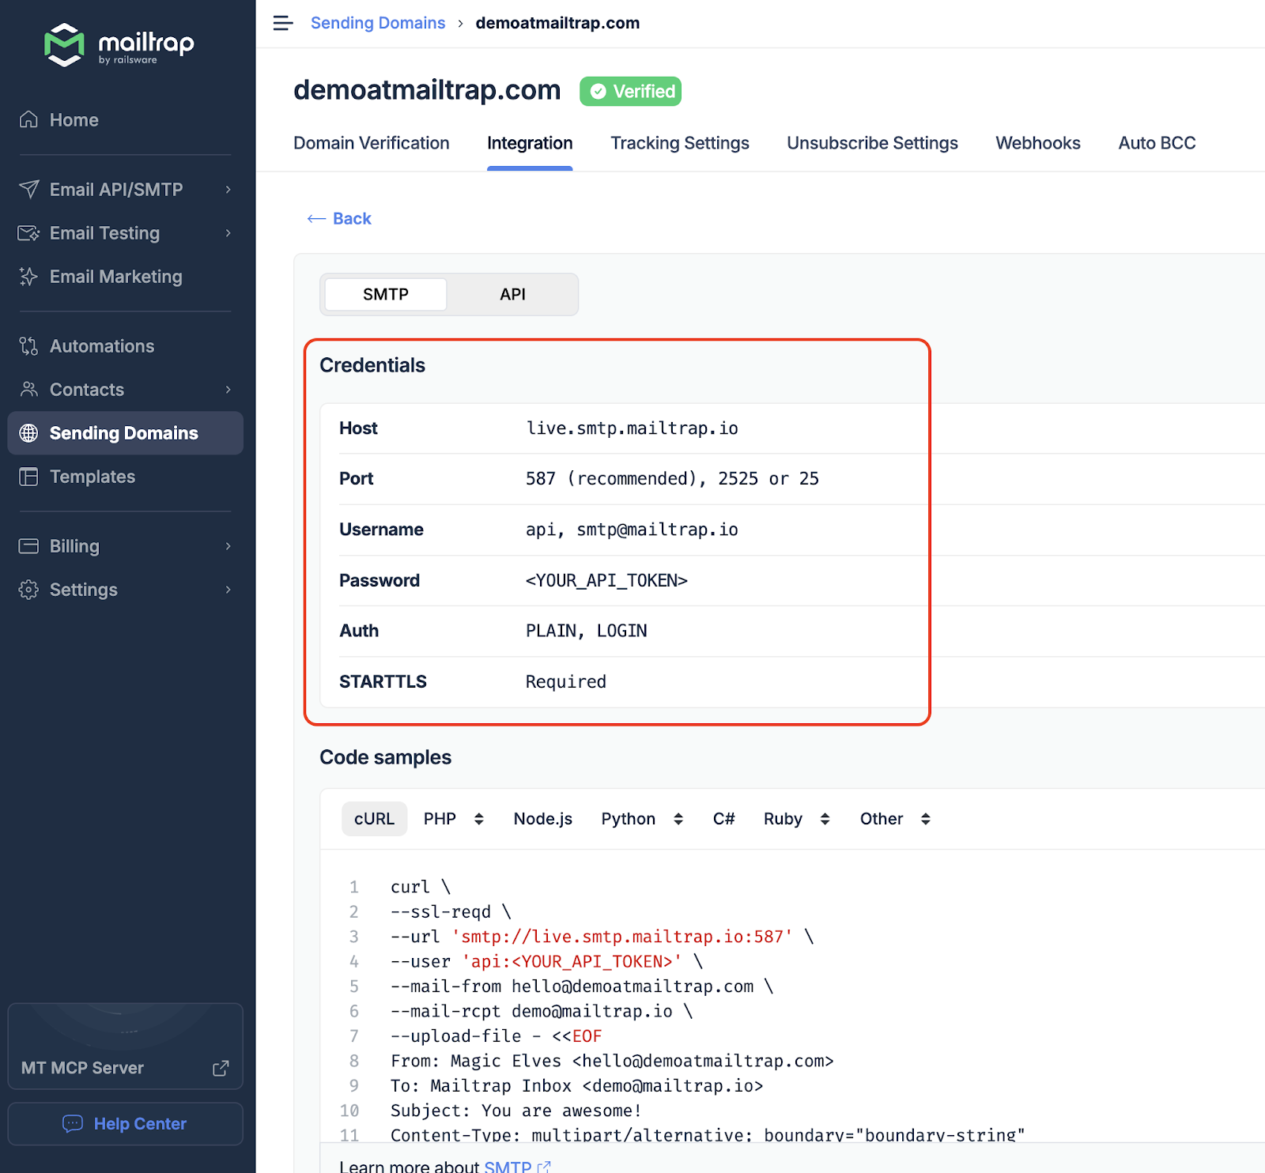Viewport: 1265px width, 1173px height.
Task: Click the Automations icon in sidebar
Action: 28,346
